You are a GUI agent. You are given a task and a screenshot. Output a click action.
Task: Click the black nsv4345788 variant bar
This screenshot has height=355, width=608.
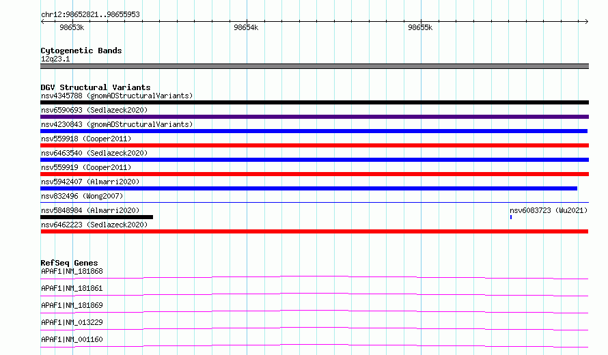314,102
